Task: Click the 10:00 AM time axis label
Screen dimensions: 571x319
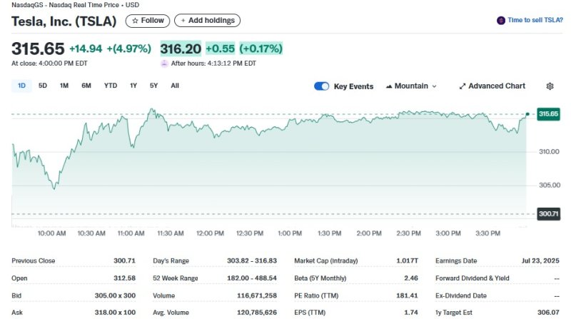Action: (51, 233)
